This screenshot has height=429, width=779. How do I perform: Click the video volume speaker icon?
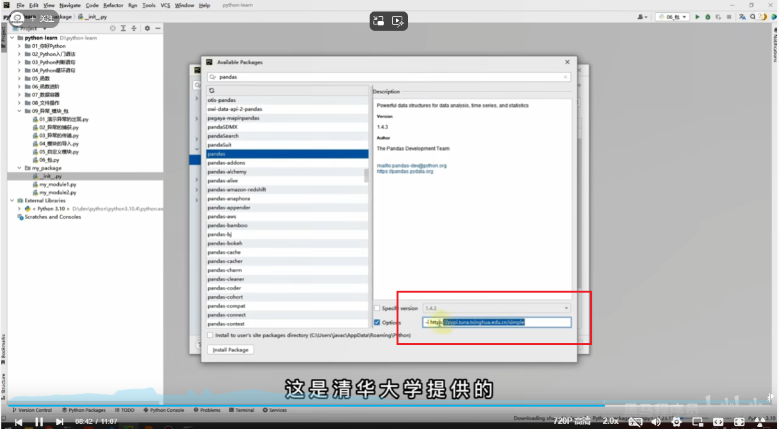pyautogui.click(x=656, y=421)
